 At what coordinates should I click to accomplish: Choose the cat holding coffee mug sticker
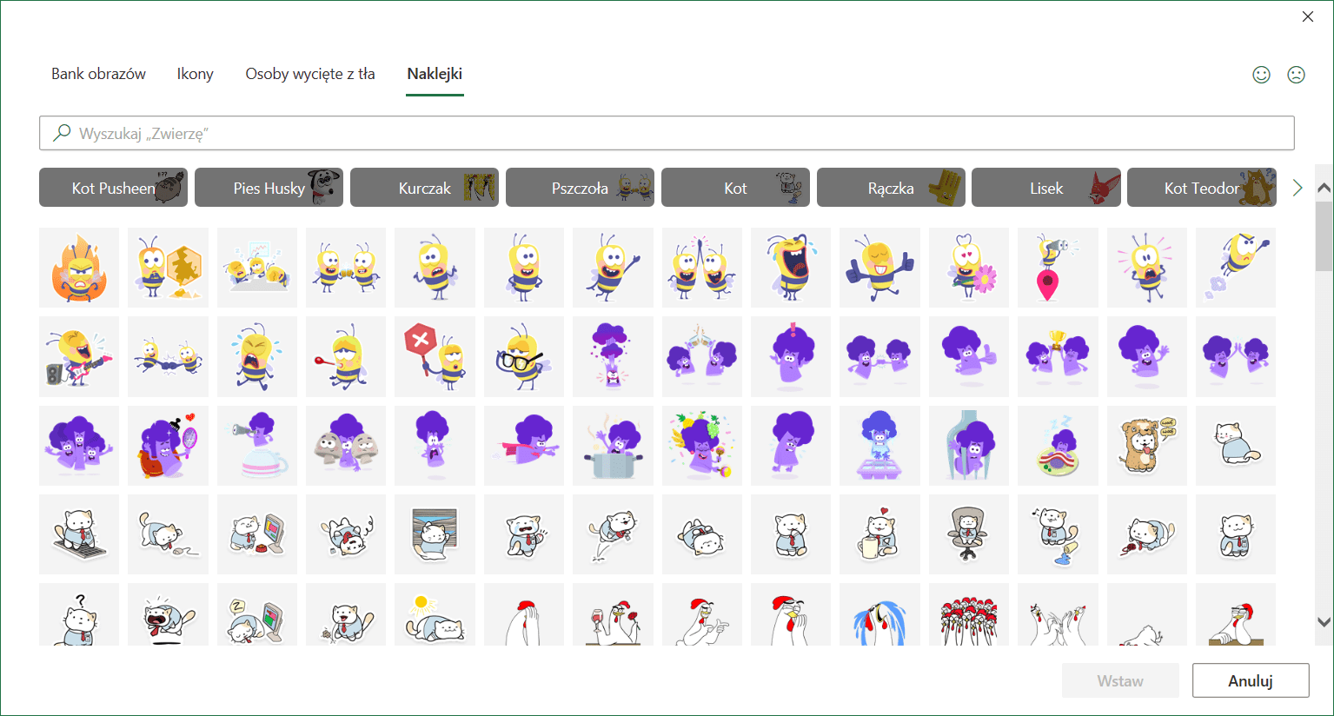pyautogui.click(x=879, y=534)
